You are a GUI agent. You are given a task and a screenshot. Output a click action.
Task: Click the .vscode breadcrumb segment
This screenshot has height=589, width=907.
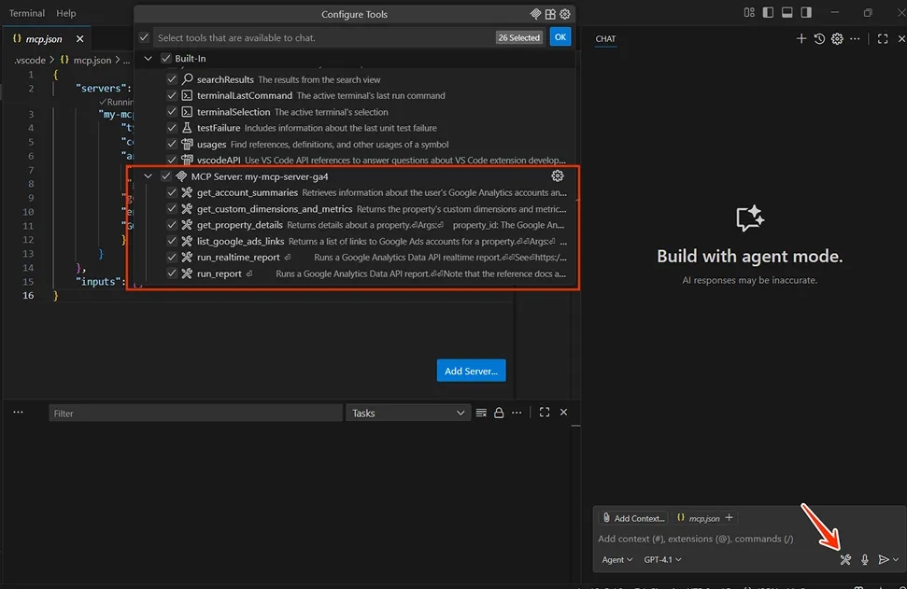(x=30, y=60)
